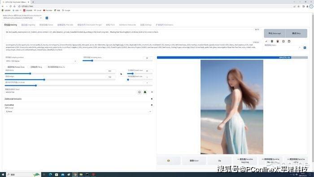This screenshot has width=314, height=177.
Task: Enable the Restore faces checkbox
Action: point(6,67)
